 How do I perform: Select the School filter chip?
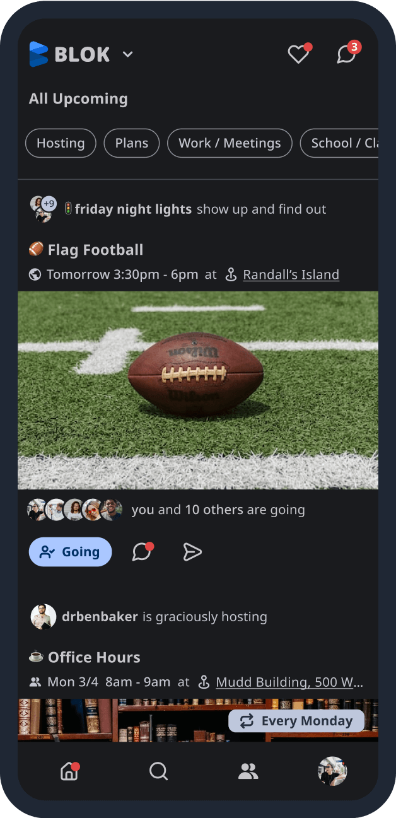[341, 143]
